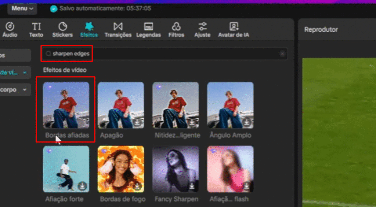Image resolution: width=376 pixels, height=207 pixels.
Task: Select the Texto tool icon
Action: (x=36, y=27)
